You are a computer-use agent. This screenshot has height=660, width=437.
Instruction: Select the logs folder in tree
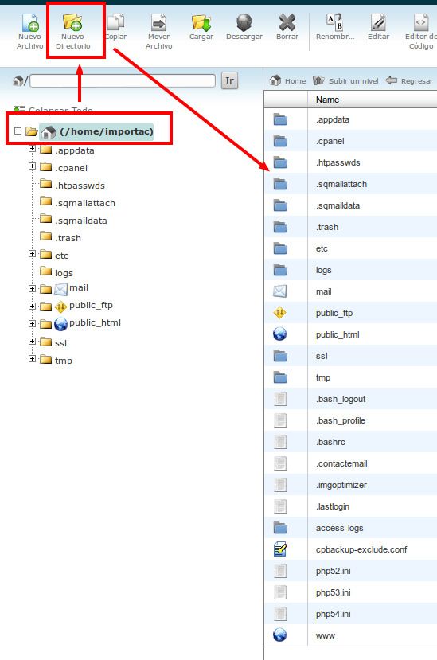point(64,273)
